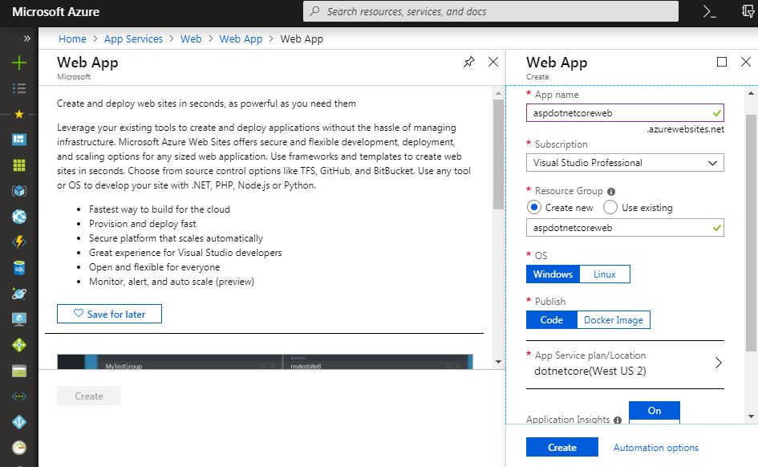Click the description scrollbar up arrow
The width and height of the screenshot is (758, 467).
pyautogui.click(x=498, y=93)
